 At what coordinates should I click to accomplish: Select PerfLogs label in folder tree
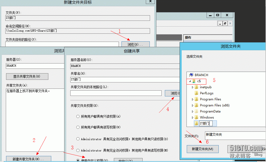207,93
